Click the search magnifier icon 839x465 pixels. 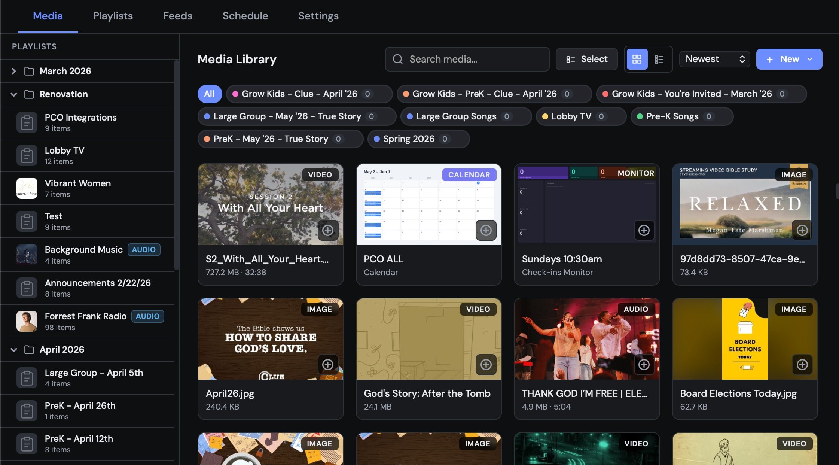pyautogui.click(x=397, y=59)
